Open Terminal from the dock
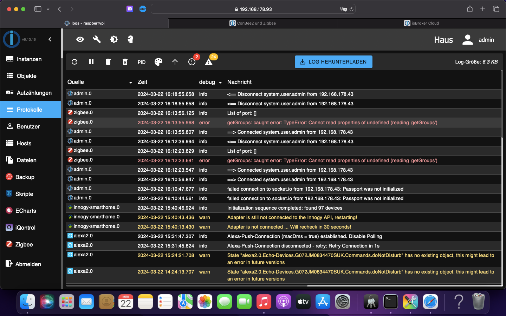The width and height of the screenshot is (506, 316). pyautogui.click(x=390, y=302)
